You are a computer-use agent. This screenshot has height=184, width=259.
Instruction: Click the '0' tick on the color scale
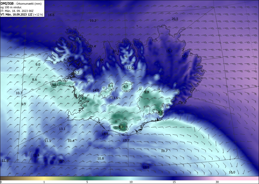[1, 182]
